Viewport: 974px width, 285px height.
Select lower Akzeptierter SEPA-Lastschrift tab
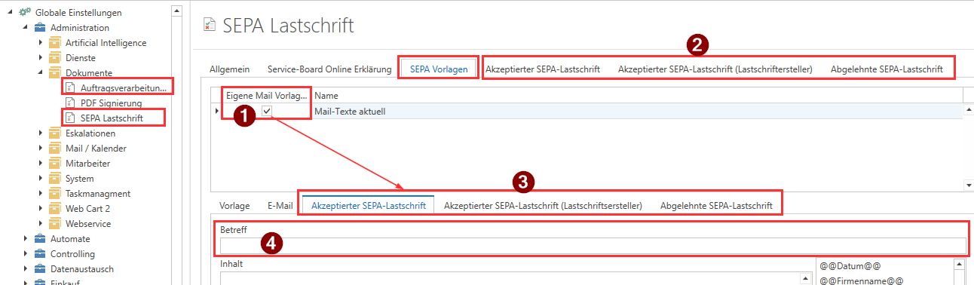coord(369,205)
